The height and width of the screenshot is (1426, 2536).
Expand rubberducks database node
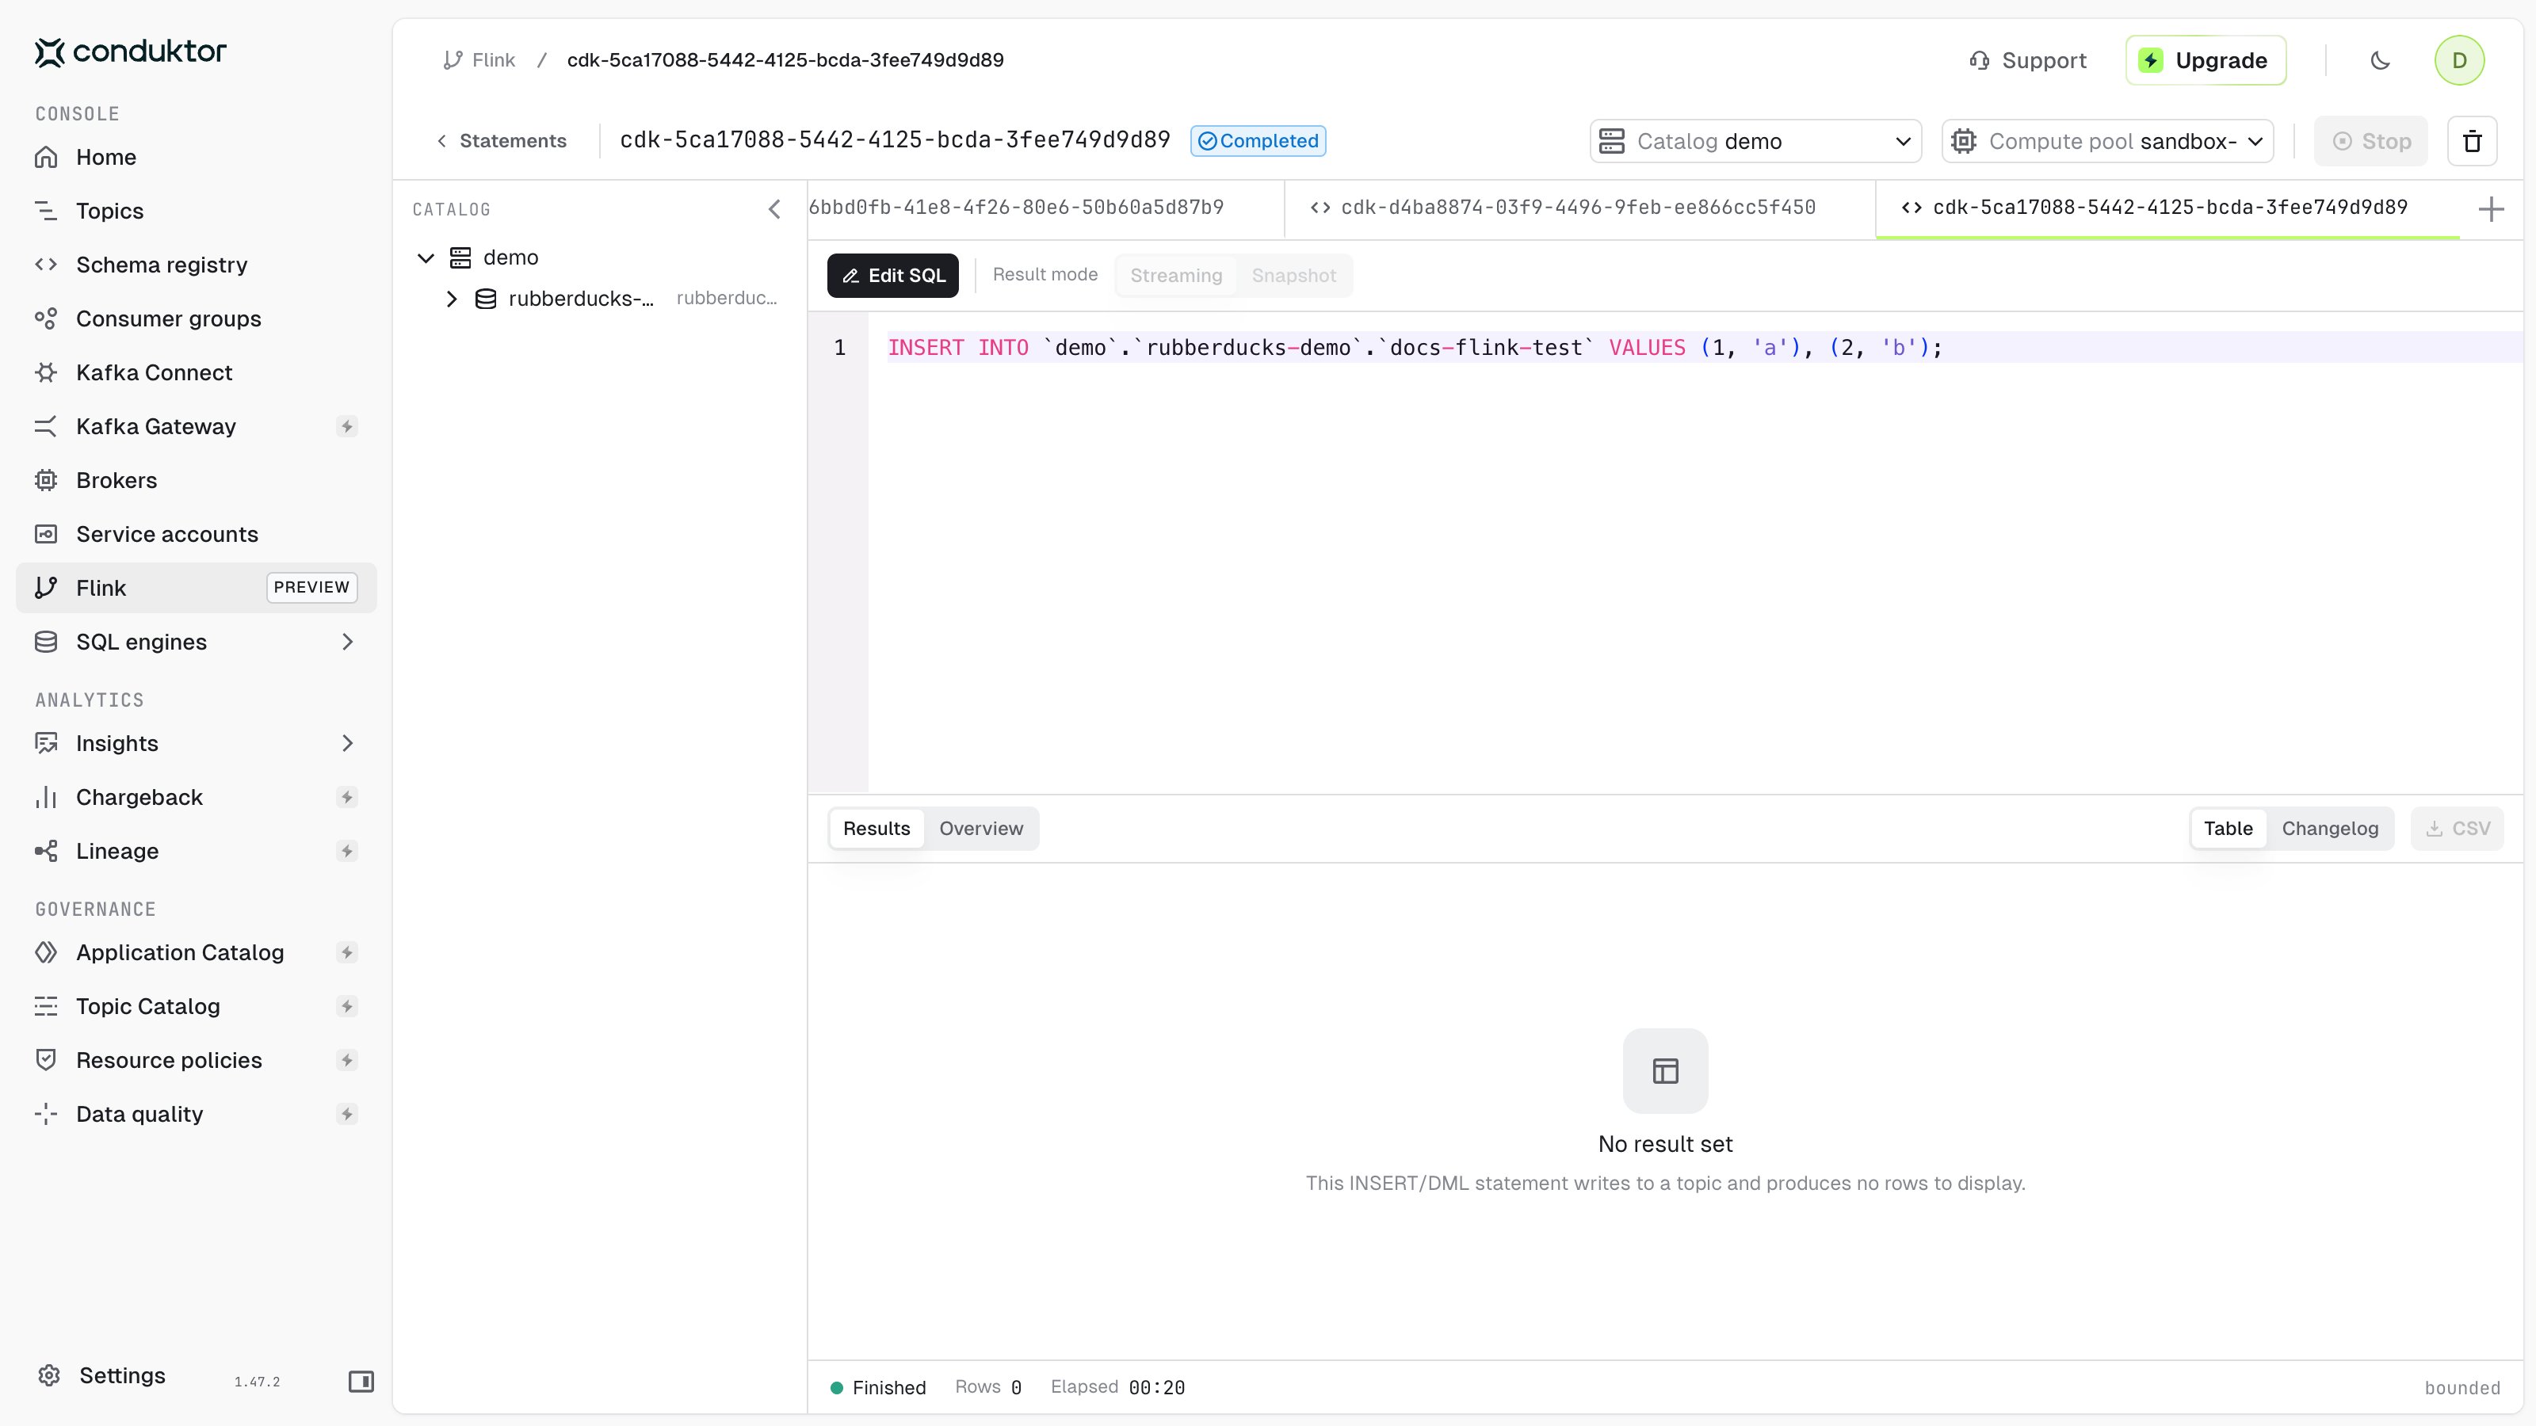tap(451, 299)
